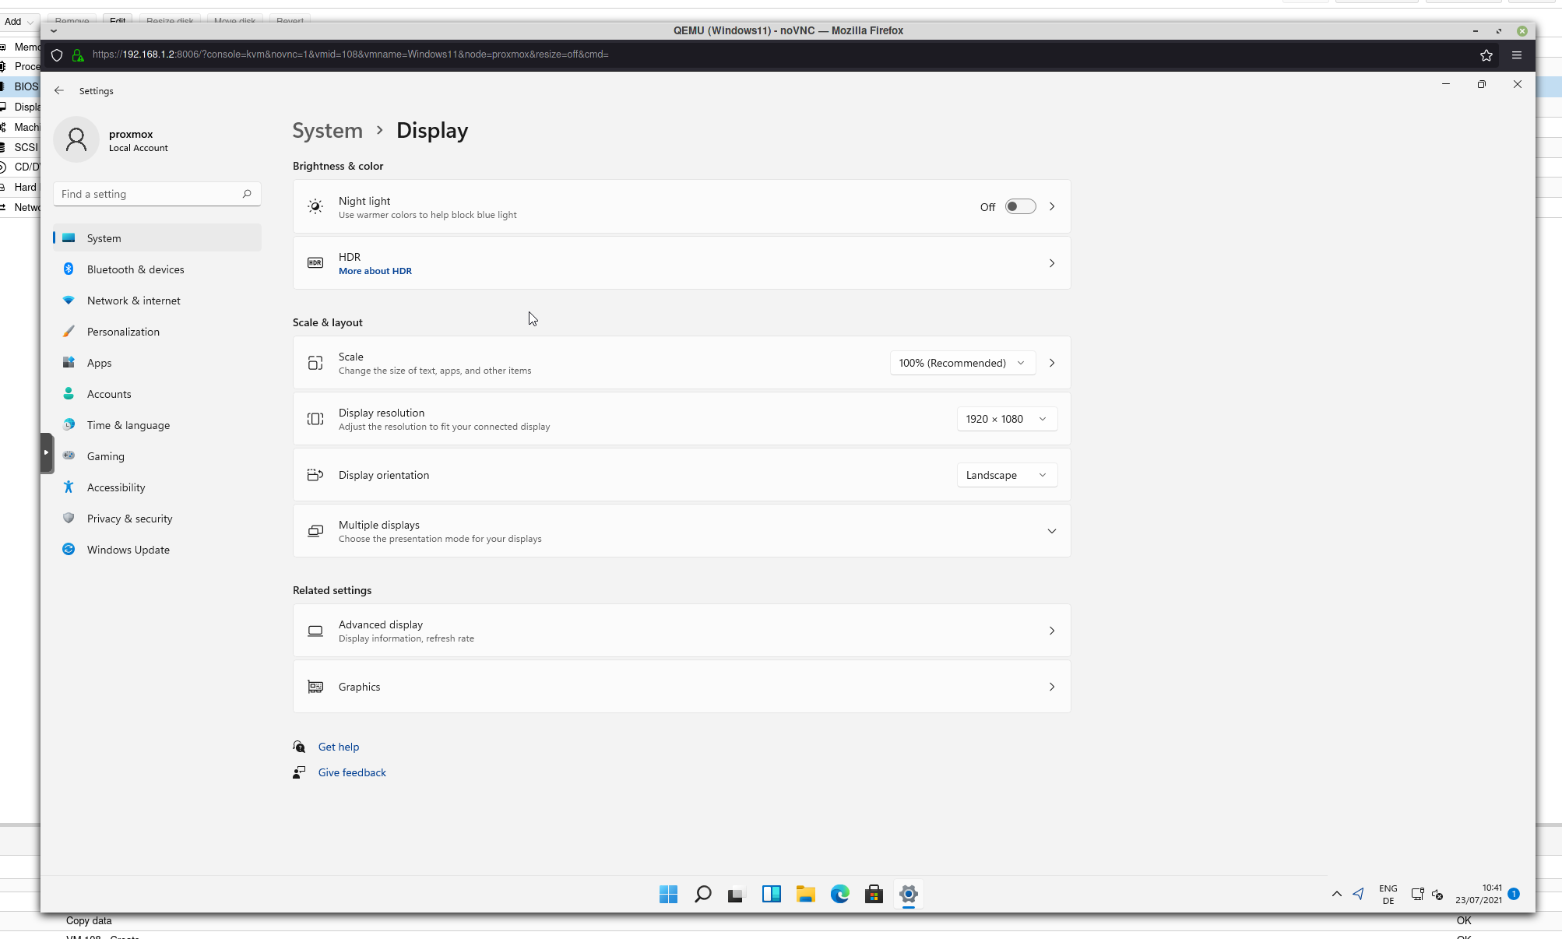The image size is (1562, 939).
Task: Open the Display orientation Landscape dropdown
Action: pos(1006,475)
